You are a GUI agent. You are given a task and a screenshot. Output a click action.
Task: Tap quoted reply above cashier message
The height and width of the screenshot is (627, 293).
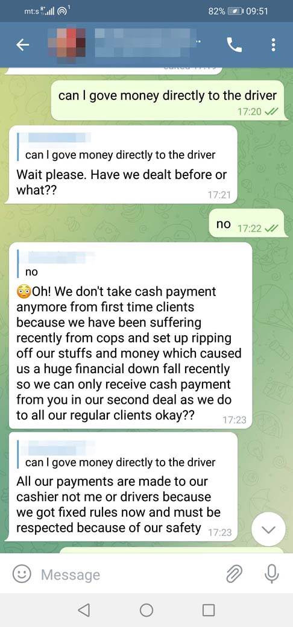pyautogui.click(x=117, y=455)
